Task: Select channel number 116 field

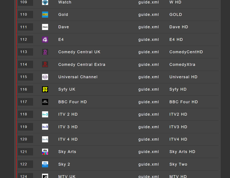Action: click(25, 89)
